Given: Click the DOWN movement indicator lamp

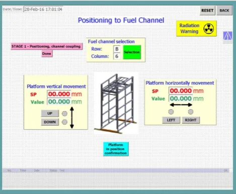Looking at the screenshot, I should click(x=64, y=122).
